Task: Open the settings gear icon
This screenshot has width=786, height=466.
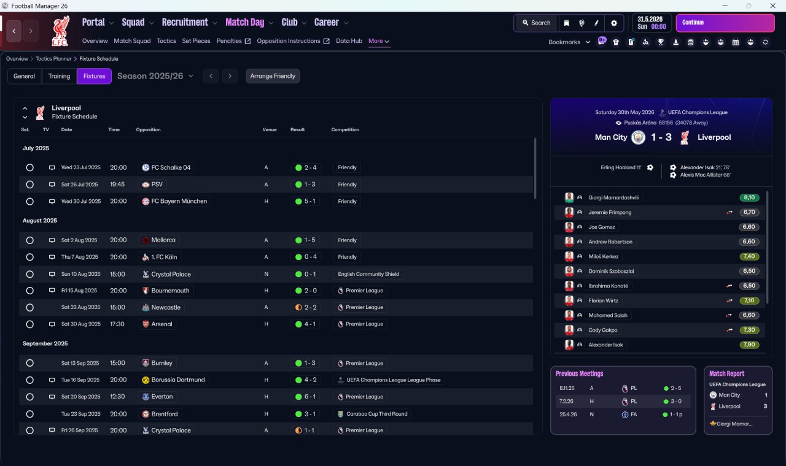Action: [613, 23]
